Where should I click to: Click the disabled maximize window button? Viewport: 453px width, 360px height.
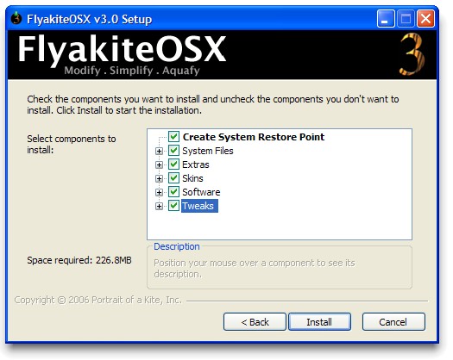click(406, 19)
